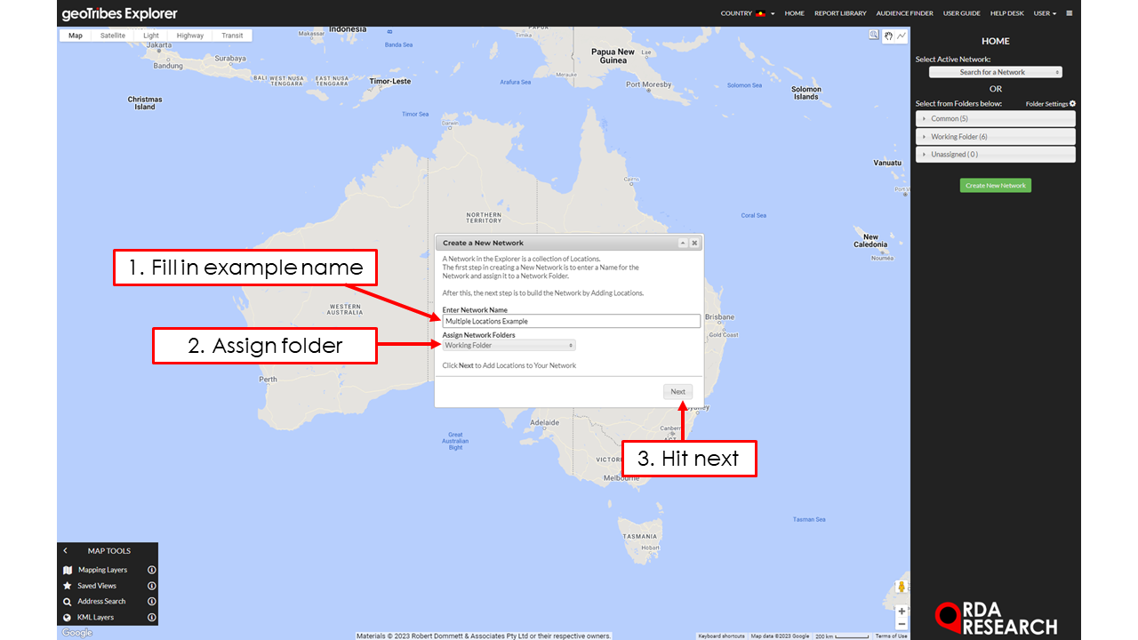Expand the Working Folder (6)
Image resolution: width=1138 pixels, height=640 pixels.
tap(996, 137)
